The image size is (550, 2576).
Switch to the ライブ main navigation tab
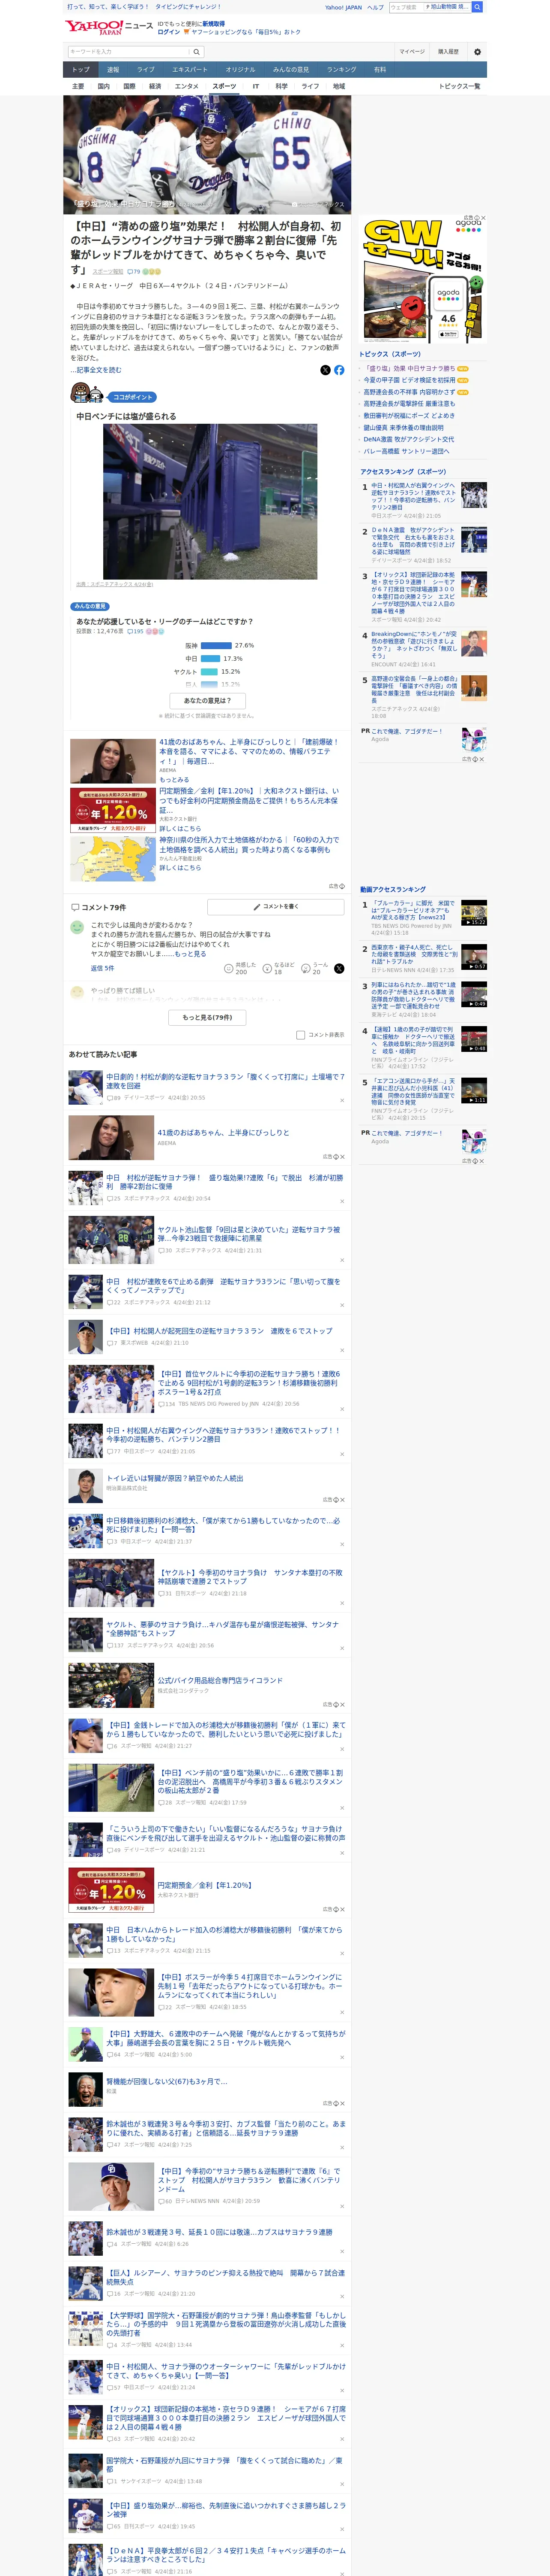click(x=146, y=69)
